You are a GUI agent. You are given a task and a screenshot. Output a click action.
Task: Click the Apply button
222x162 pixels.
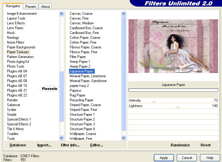point(164,157)
